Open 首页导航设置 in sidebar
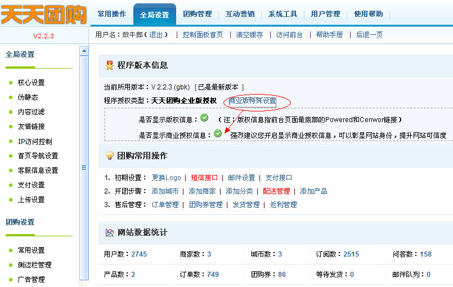 click(38, 156)
